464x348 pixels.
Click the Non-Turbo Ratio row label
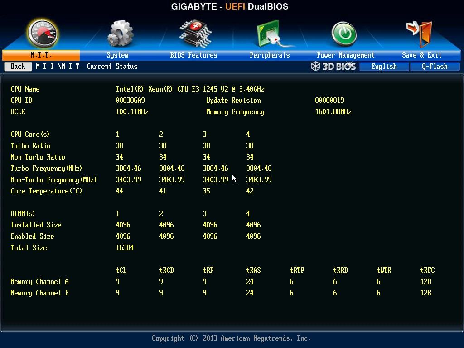[x=38, y=157]
